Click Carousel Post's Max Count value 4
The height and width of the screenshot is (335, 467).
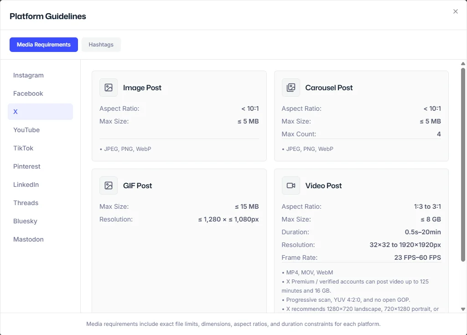click(x=439, y=134)
